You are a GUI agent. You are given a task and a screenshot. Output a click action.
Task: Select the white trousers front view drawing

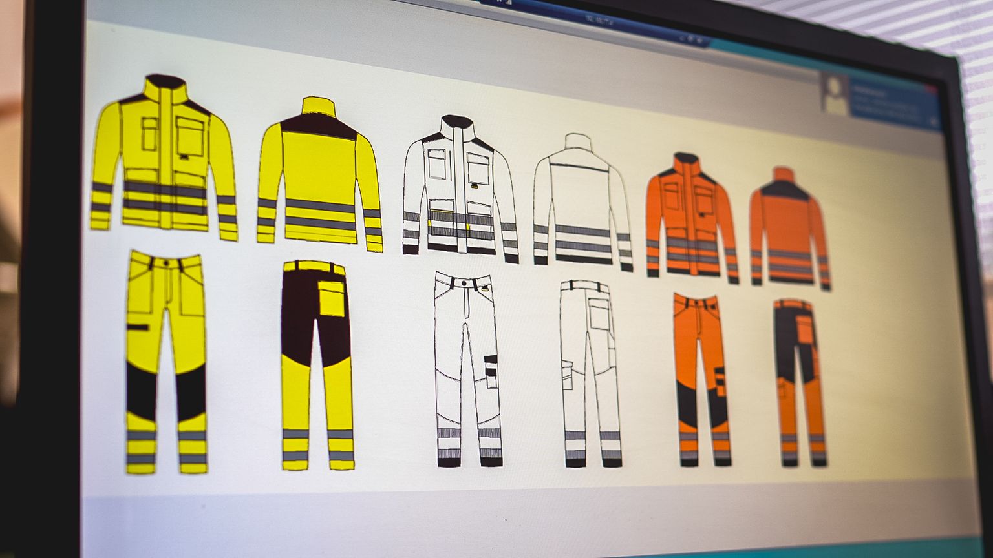point(469,369)
